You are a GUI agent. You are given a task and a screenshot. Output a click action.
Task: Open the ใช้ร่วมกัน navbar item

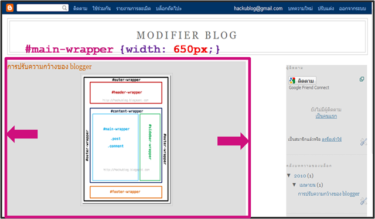coord(101,9)
